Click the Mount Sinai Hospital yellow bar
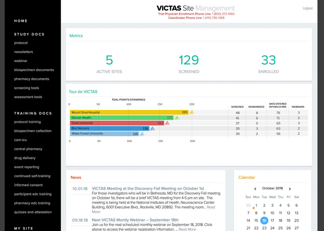The height and width of the screenshot is (231, 324). coord(129,112)
